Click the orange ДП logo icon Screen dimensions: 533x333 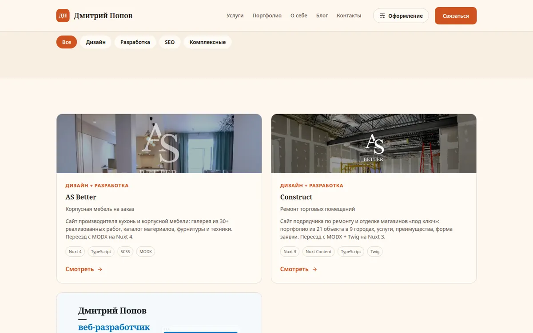click(x=63, y=16)
